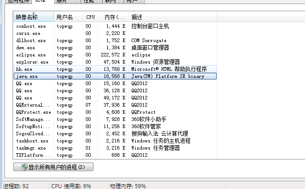The height and width of the screenshot is (189, 305).
Task: Select the QQProtect.exe process
Action: pyautogui.click(x=115, y=112)
